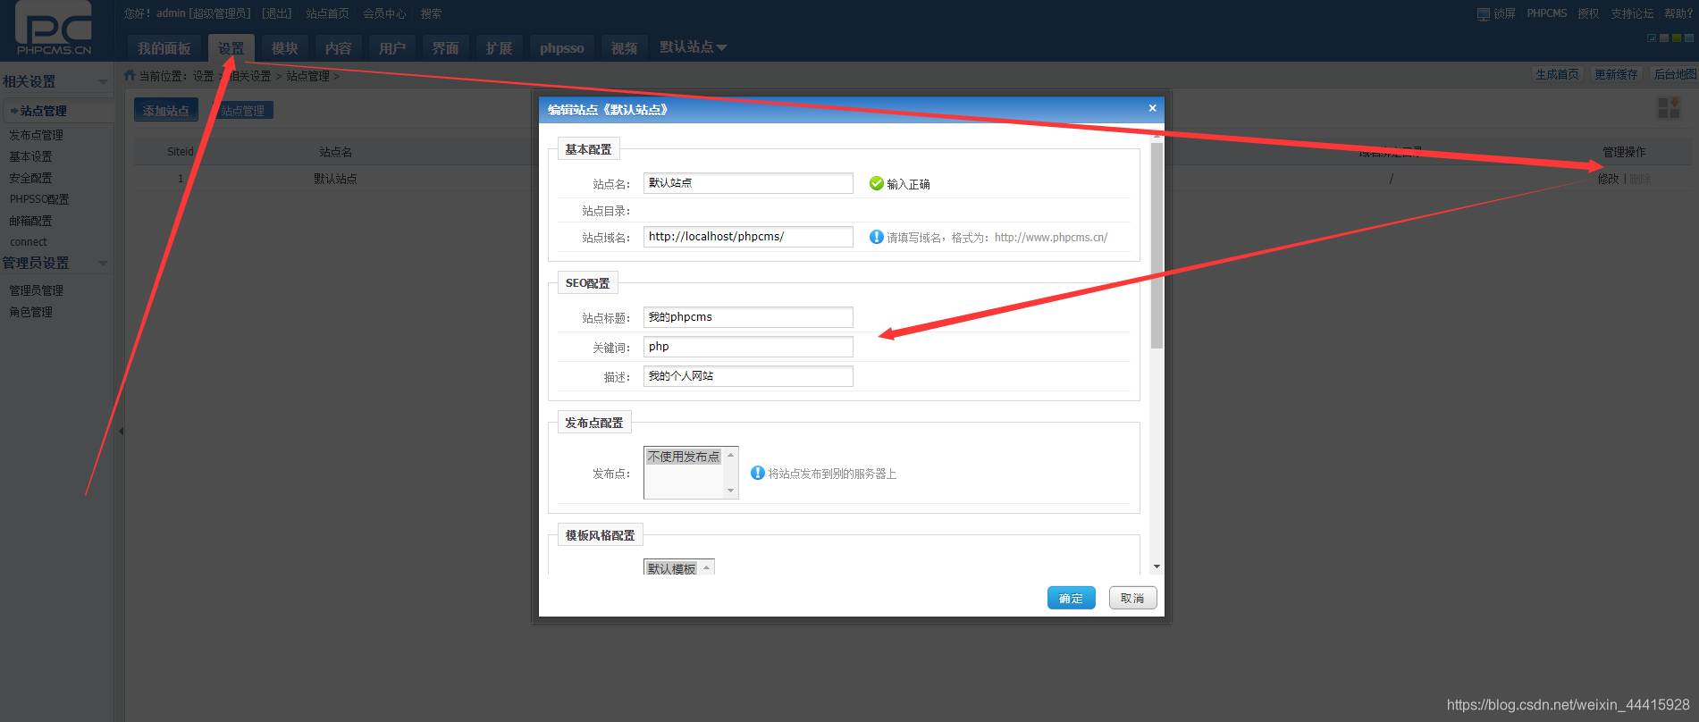
Task: Select connect in the sidebar
Action: (28, 242)
